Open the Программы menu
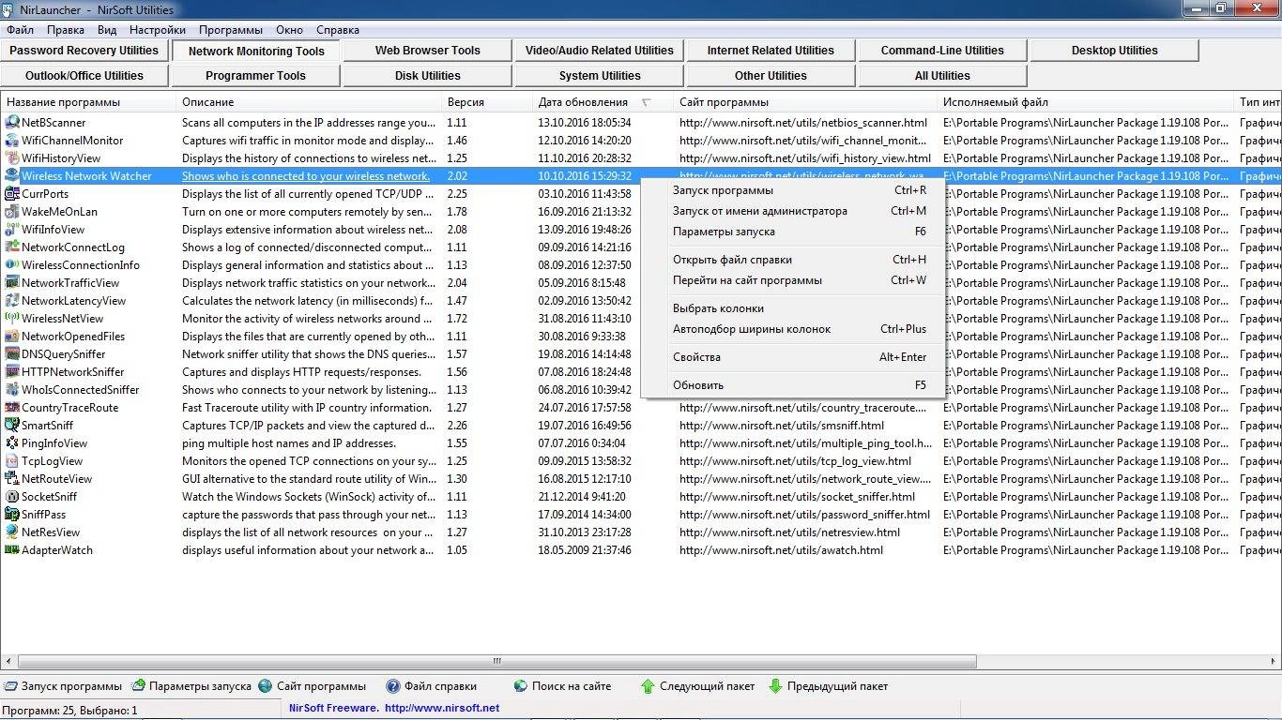 pyautogui.click(x=231, y=30)
